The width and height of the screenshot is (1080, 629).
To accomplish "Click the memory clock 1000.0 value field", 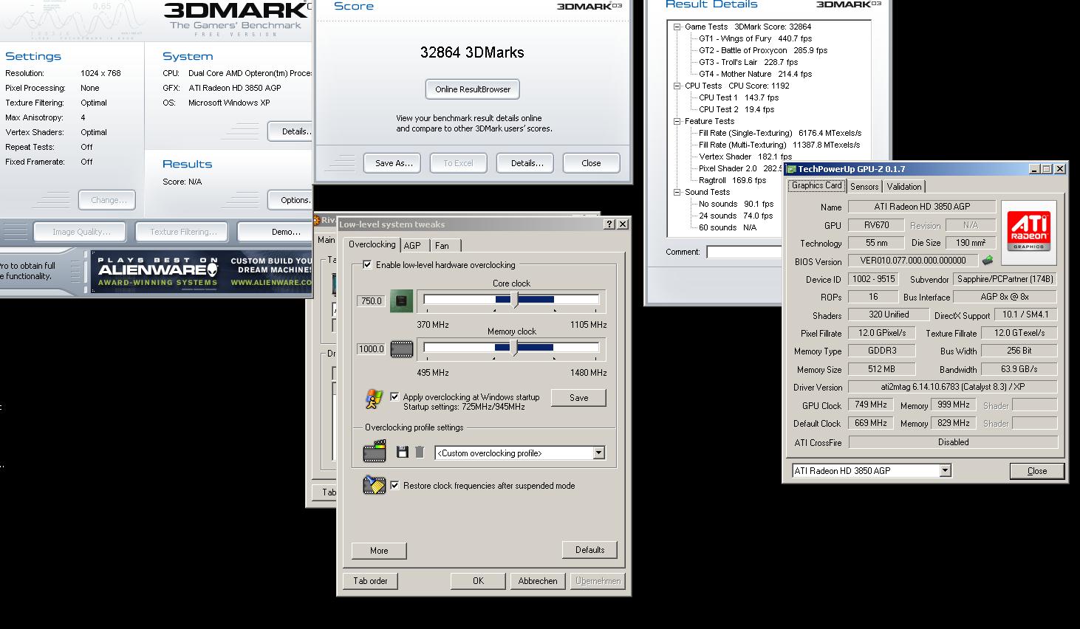I will (371, 349).
